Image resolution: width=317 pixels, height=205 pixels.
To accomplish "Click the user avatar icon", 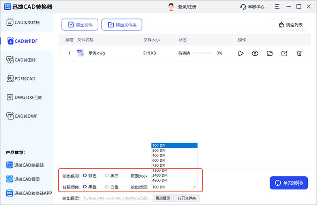I will pos(171,7).
